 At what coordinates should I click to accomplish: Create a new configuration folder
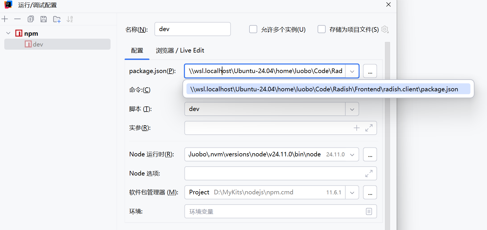click(57, 19)
